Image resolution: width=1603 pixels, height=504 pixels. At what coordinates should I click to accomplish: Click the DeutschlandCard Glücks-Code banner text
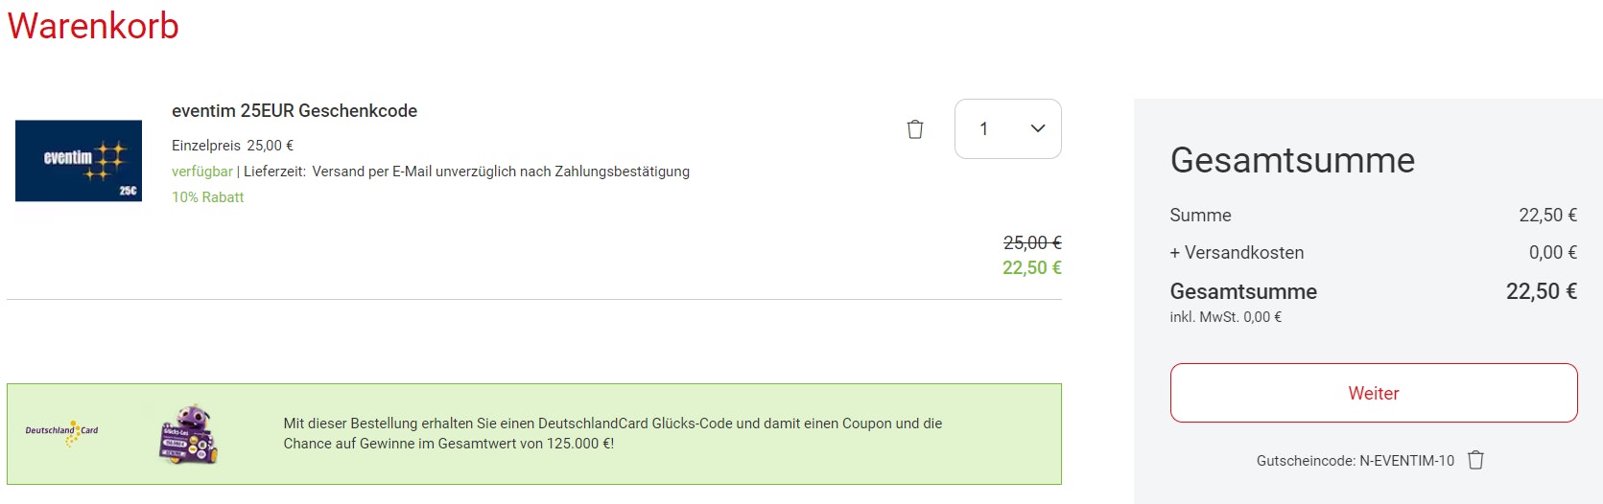pos(612,433)
